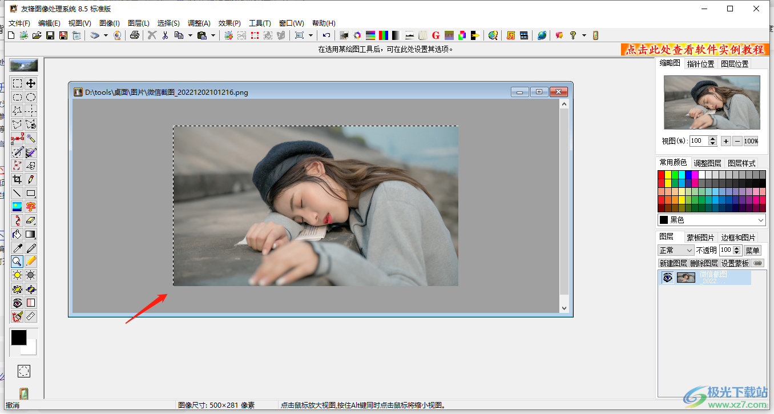Select the 微信截图 layer row
Viewport: 774px width, 414px height.
tap(706, 278)
